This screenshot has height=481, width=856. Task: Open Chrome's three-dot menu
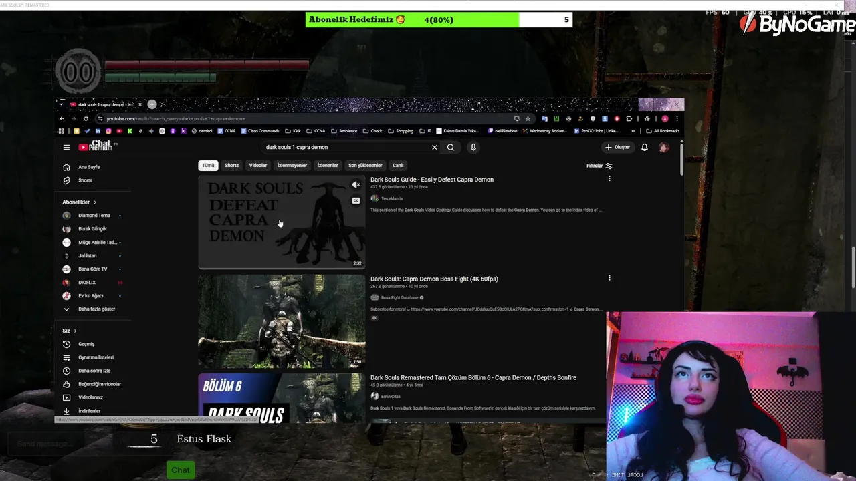[x=677, y=118]
